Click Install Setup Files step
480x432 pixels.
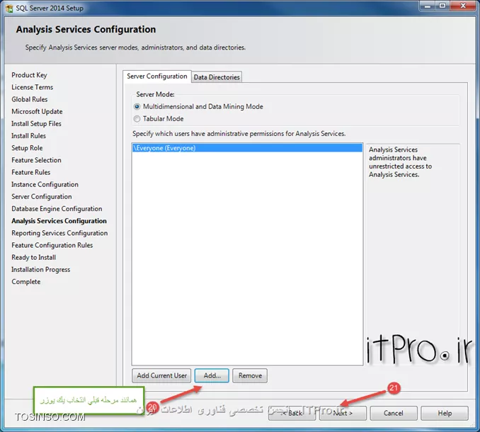click(x=36, y=124)
